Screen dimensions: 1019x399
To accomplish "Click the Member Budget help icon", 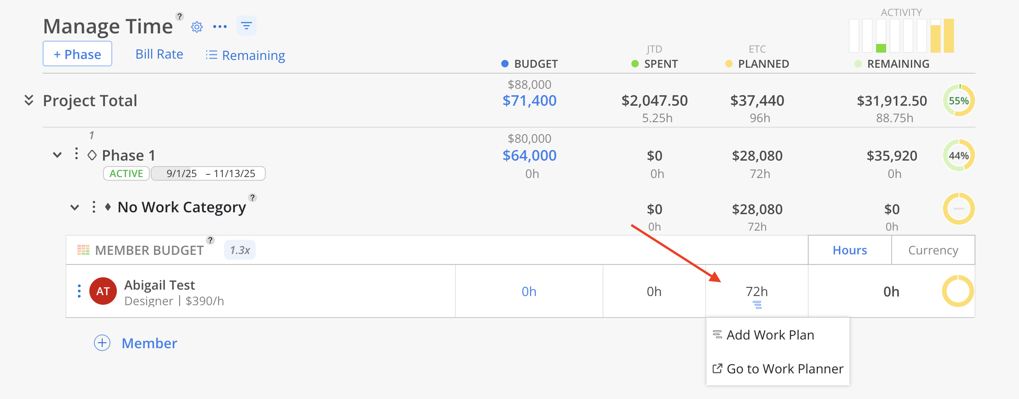I will (x=210, y=240).
